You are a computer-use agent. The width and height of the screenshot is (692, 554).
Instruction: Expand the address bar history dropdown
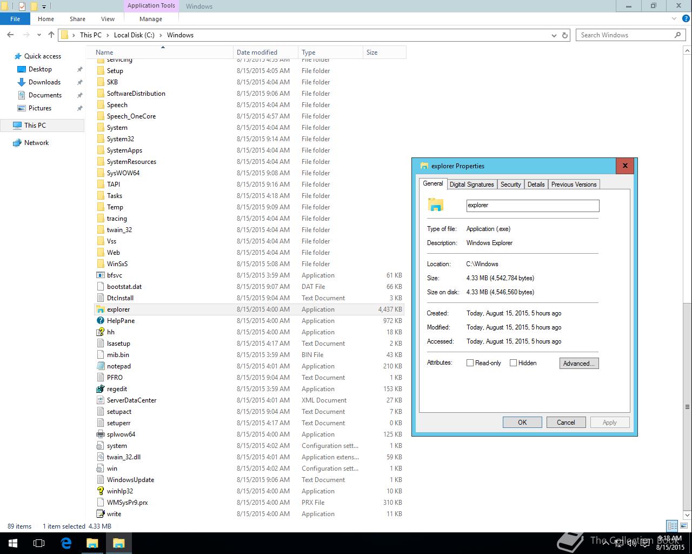pyautogui.click(x=554, y=35)
